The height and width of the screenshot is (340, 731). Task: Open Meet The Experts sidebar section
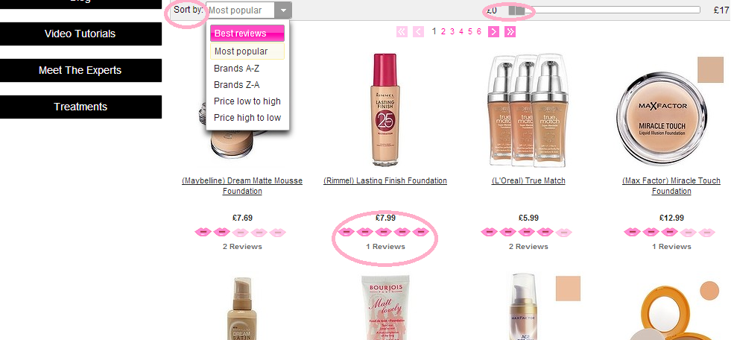(80, 70)
